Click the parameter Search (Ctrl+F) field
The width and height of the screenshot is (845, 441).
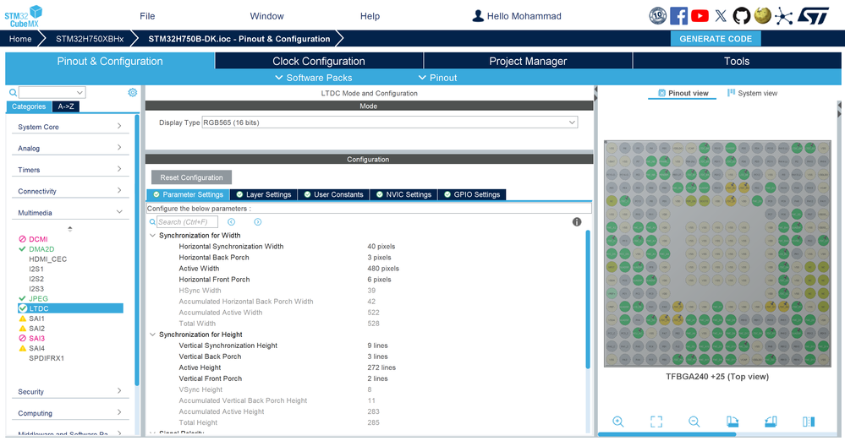pos(187,222)
